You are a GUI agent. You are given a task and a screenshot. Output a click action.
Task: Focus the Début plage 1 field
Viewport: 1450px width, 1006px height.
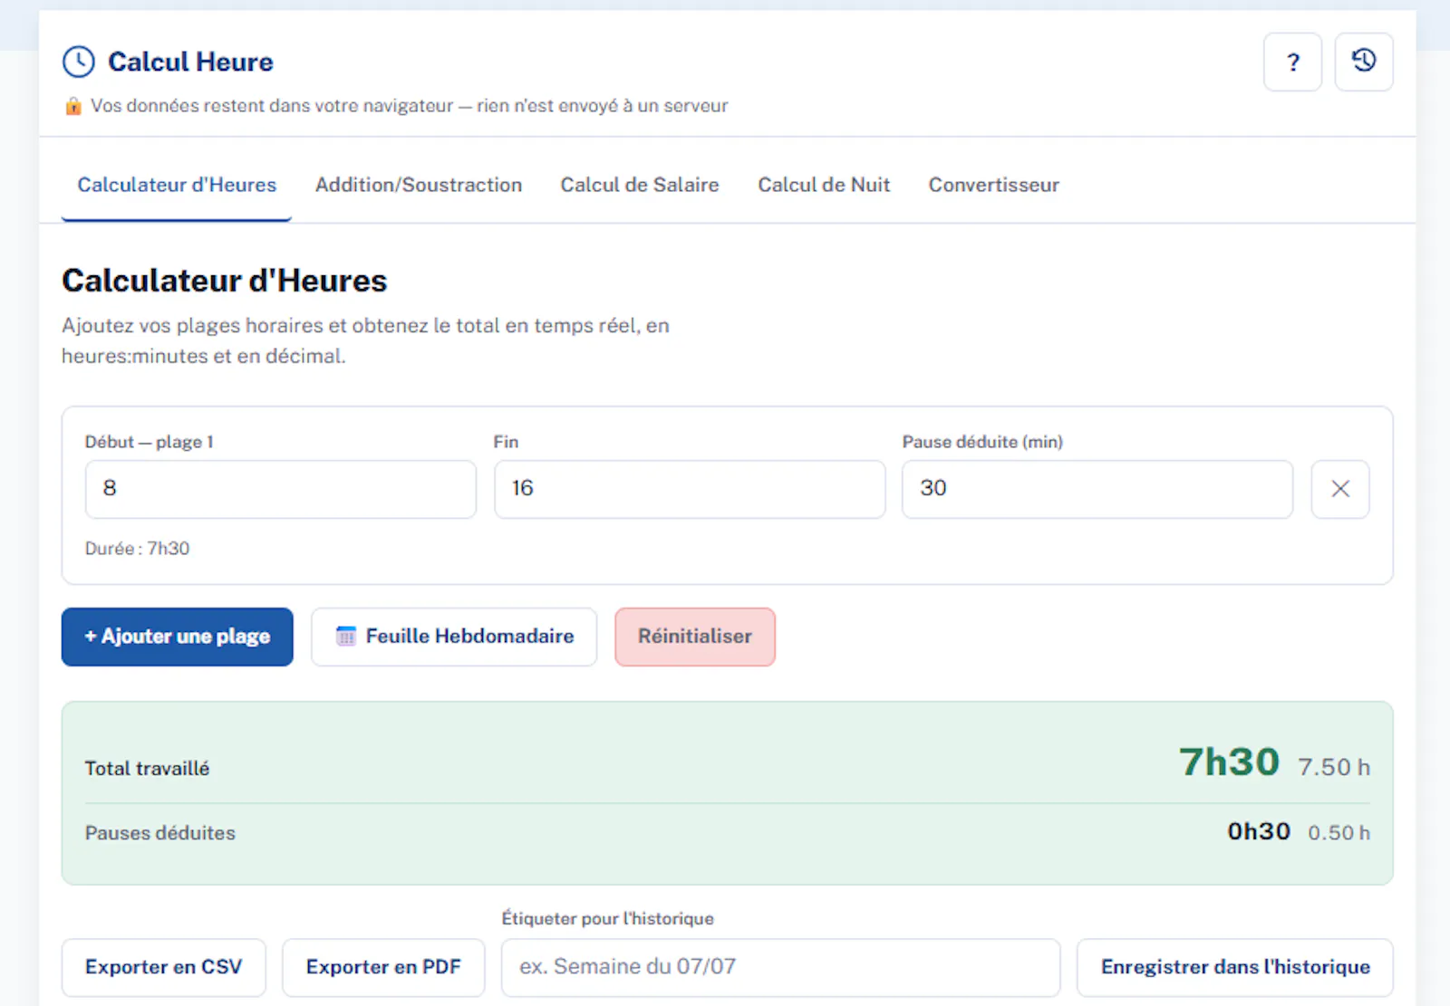[x=281, y=489]
